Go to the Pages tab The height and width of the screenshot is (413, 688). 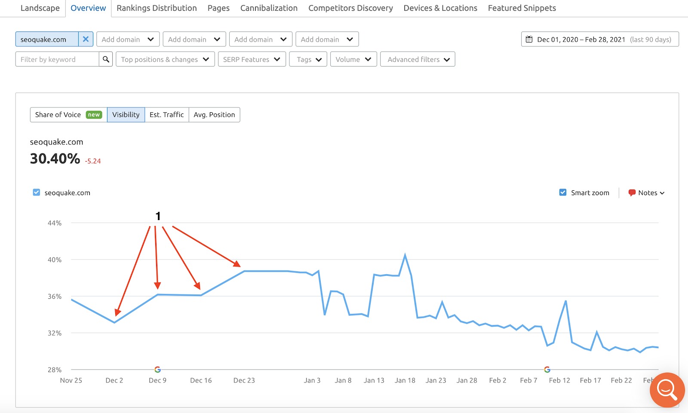218,8
